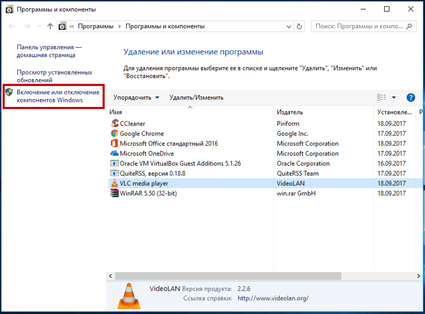Click QuiteRSS Team publisher cell
This screenshot has height=314, width=425.
point(298,173)
